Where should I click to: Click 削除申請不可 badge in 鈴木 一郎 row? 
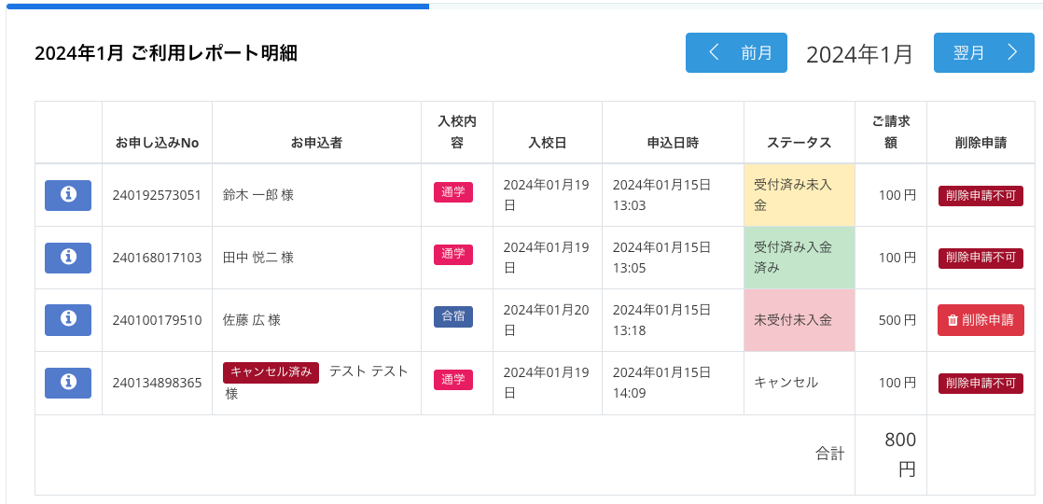[980, 195]
